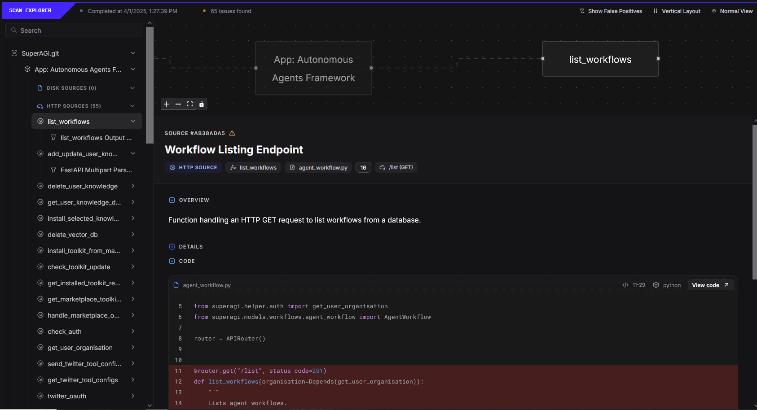Click the python language icon in code header
Viewport: 757px width, 410px height.
(x=656, y=285)
